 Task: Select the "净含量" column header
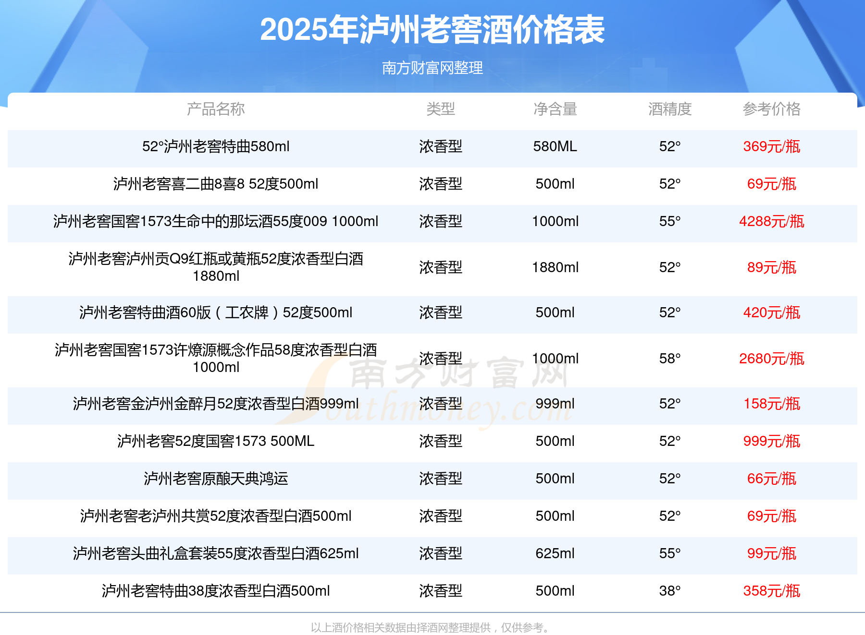tap(555, 109)
